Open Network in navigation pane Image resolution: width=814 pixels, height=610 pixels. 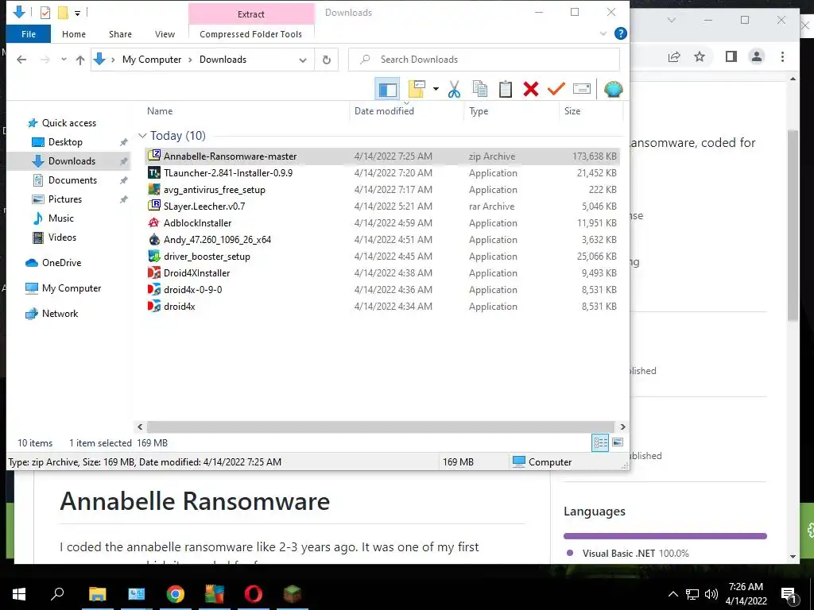click(x=60, y=314)
